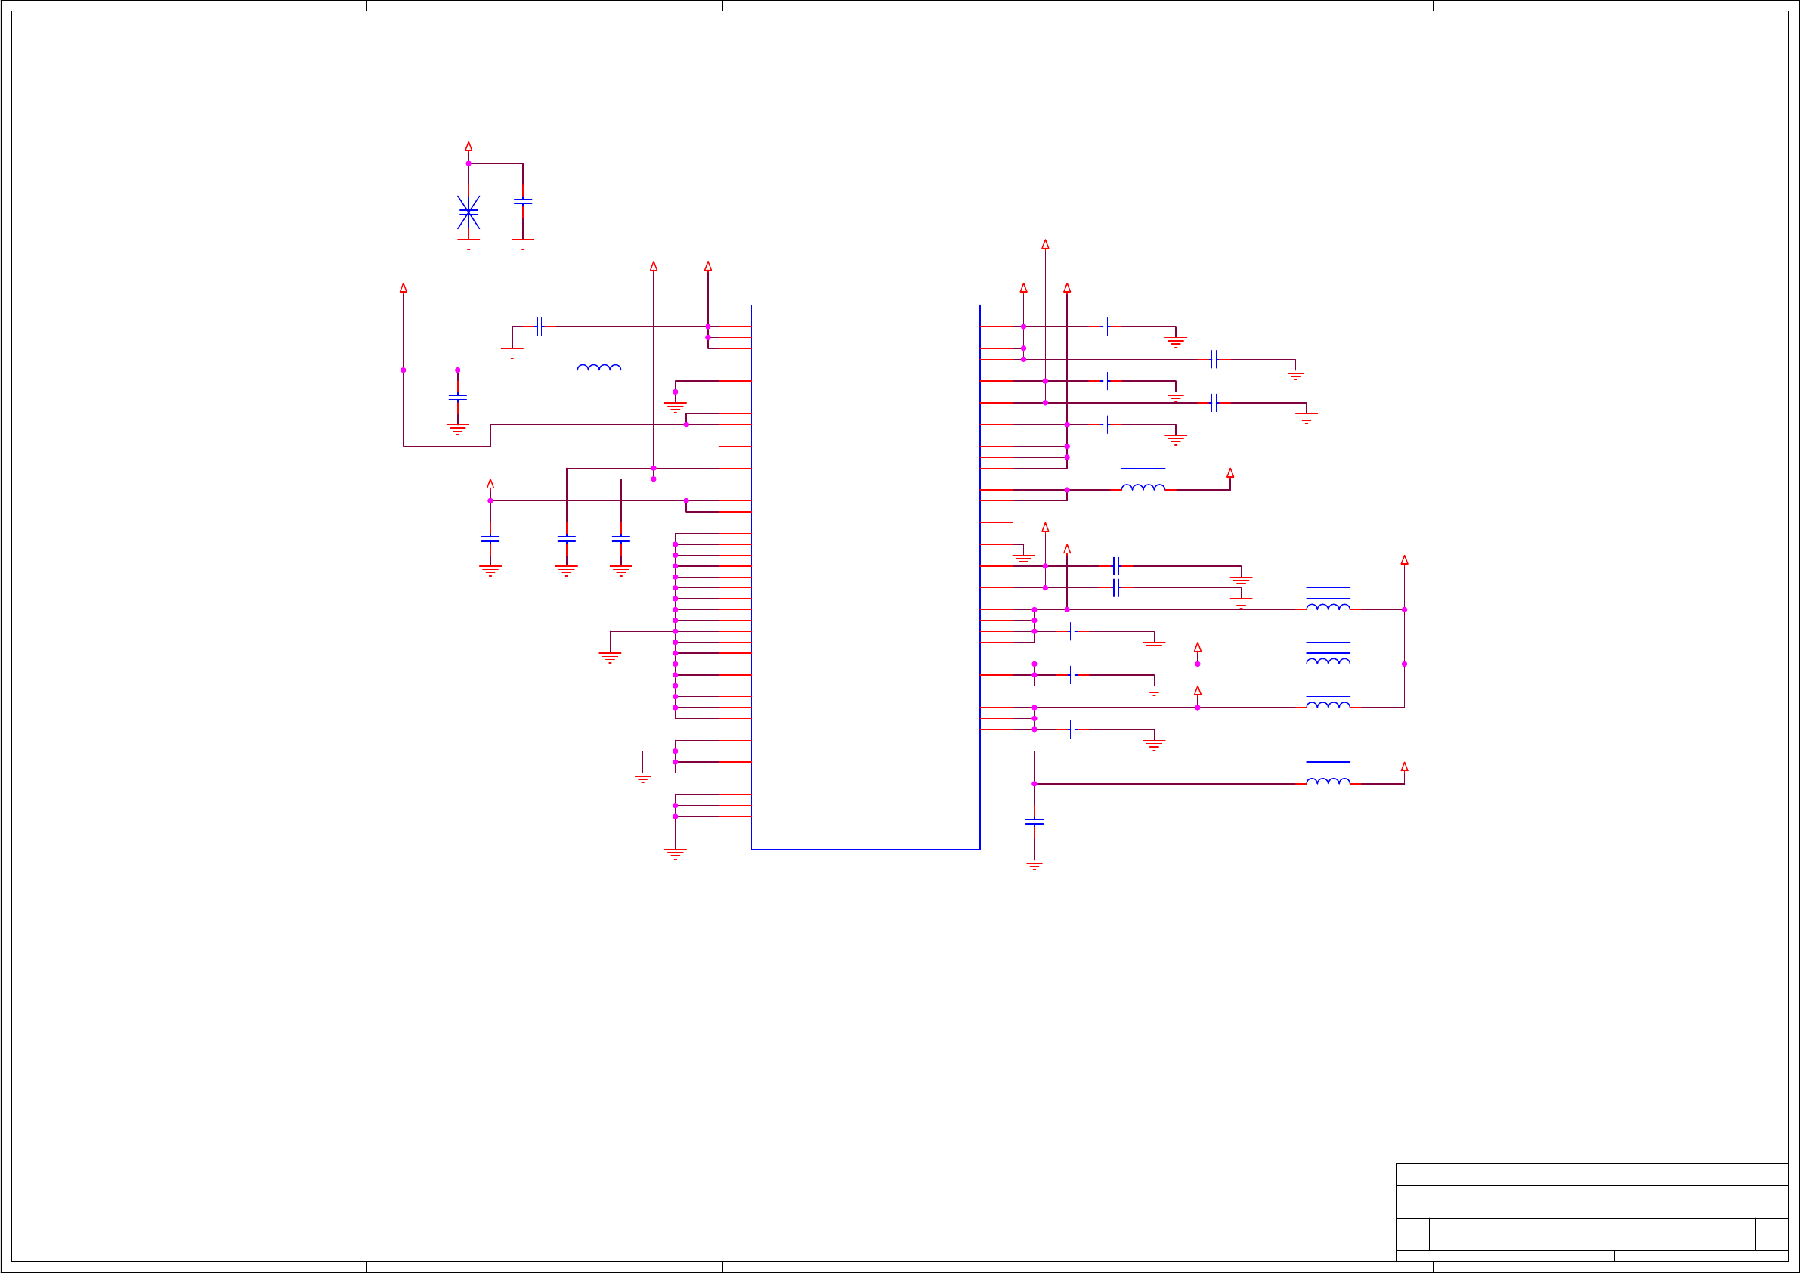Select the vertical capacitor below the left inductor line
The height and width of the screenshot is (1273, 1800).
coord(458,397)
